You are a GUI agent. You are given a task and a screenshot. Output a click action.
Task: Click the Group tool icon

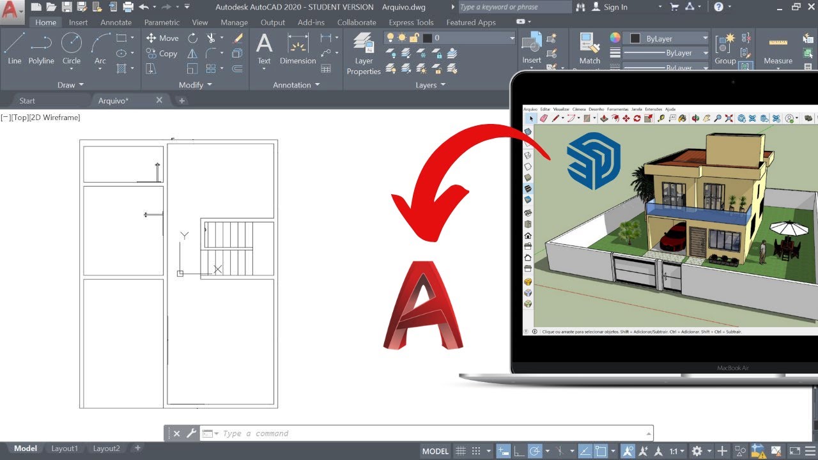click(725, 49)
